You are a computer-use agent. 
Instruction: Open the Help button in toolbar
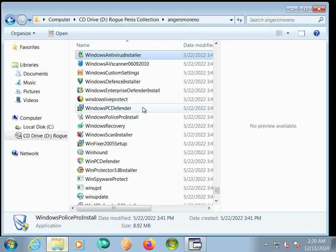(x=317, y=33)
